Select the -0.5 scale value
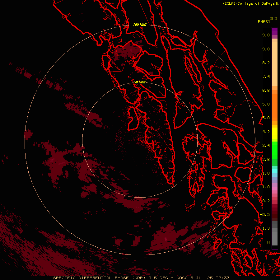Image resolution: width=280 pixels, height=280 pixels. [x=265, y=215]
